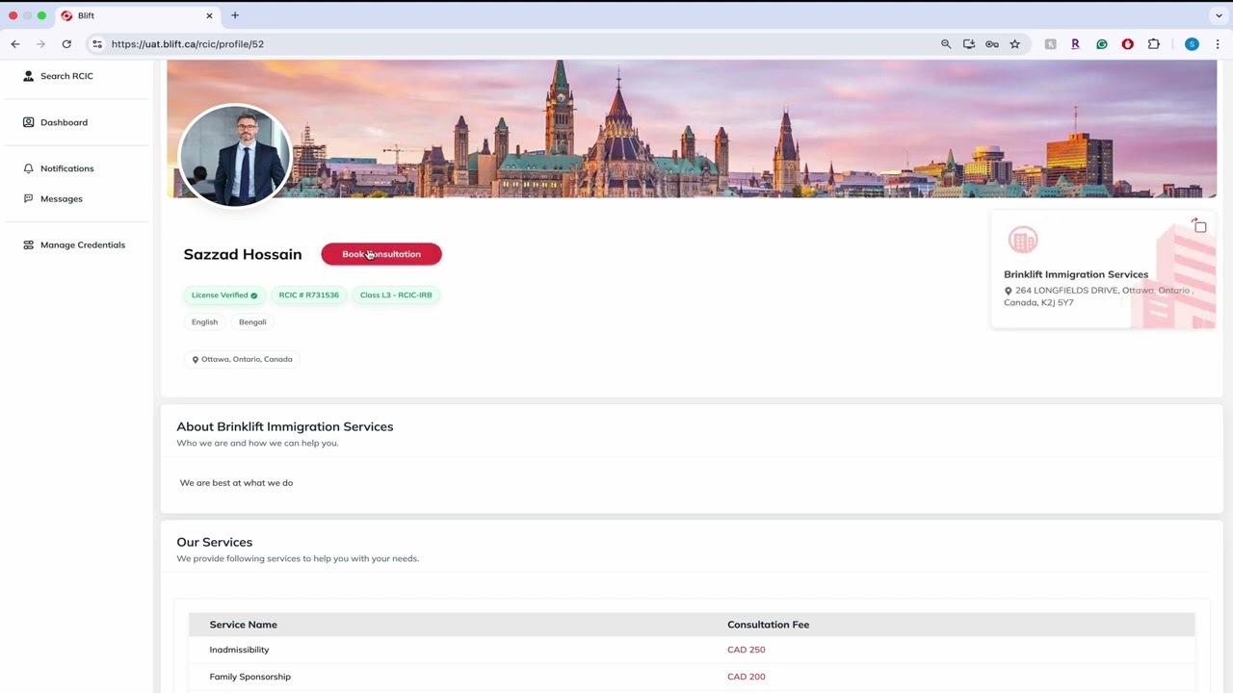Screen dimensions: 1233x693
Task: Open Manage Credentials in the sidebar
Action: [73, 244]
